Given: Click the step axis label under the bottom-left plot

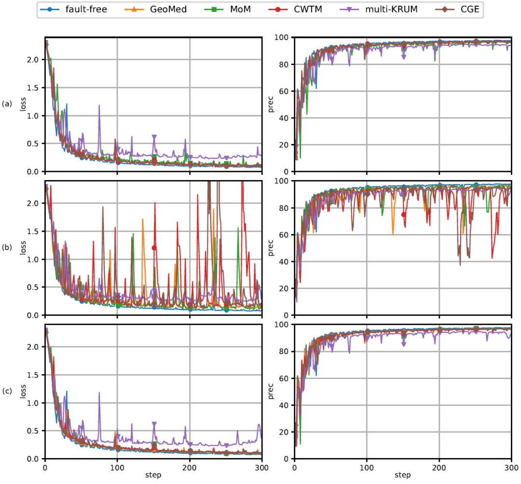Looking at the screenshot, I should coord(153,475).
